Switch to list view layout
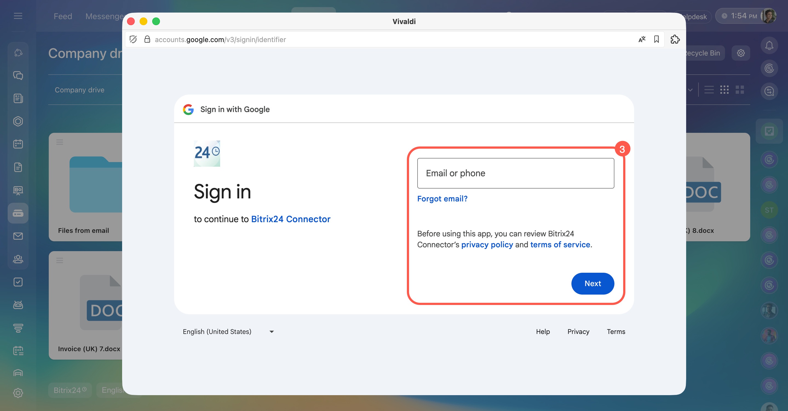Image resolution: width=788 pixels, height=411 pixels. pyautogui.click(x=709, y=90)
